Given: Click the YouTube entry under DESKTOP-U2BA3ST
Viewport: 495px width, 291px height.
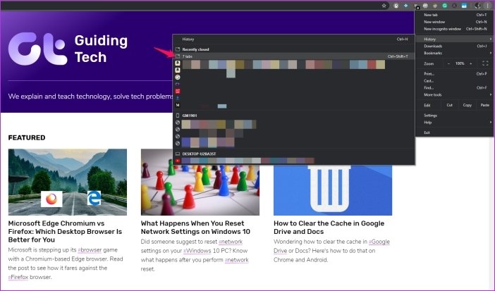Looking at the screenshot, I should [x=178, y=160].
